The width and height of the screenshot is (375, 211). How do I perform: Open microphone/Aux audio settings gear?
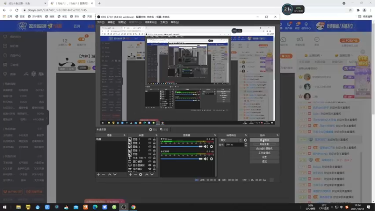[x=211, y=146]
